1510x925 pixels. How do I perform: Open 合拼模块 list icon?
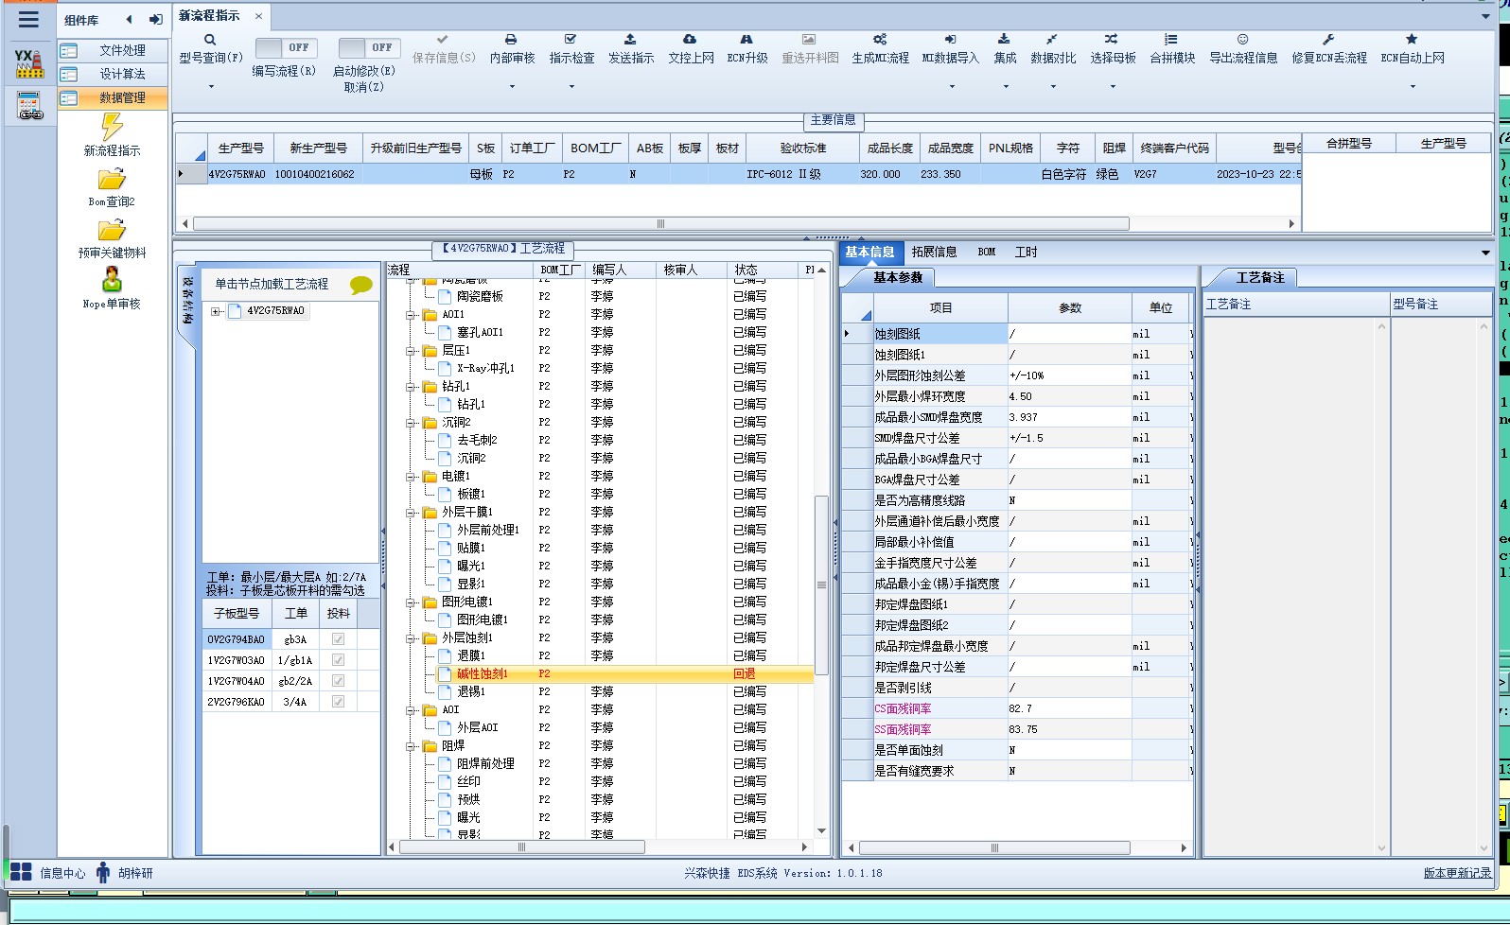[x=1171, y=40]
